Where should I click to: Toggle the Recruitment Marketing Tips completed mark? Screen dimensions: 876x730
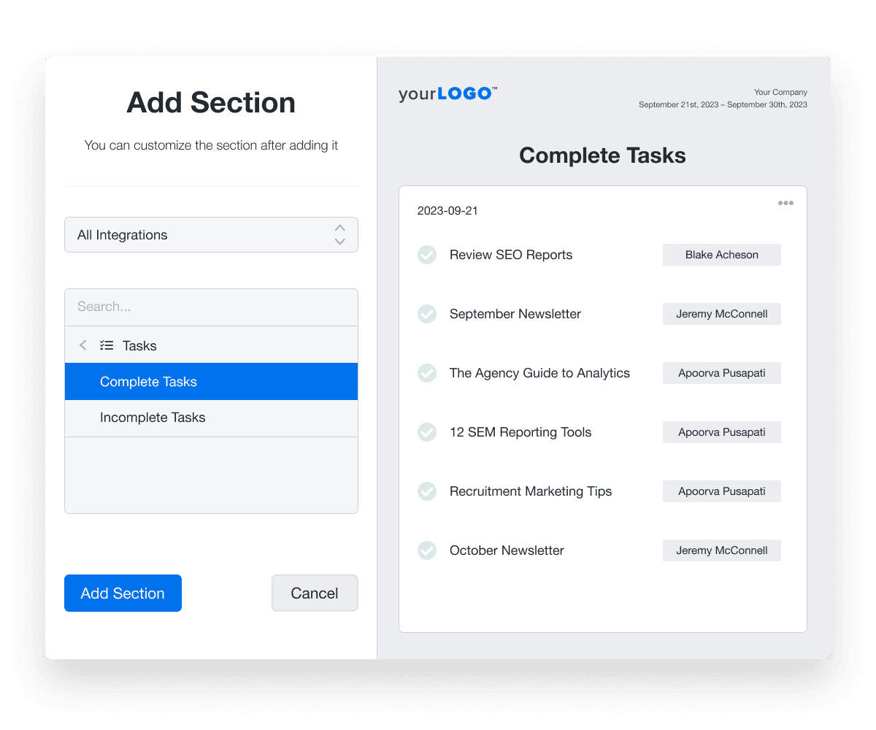coord(427,491)
